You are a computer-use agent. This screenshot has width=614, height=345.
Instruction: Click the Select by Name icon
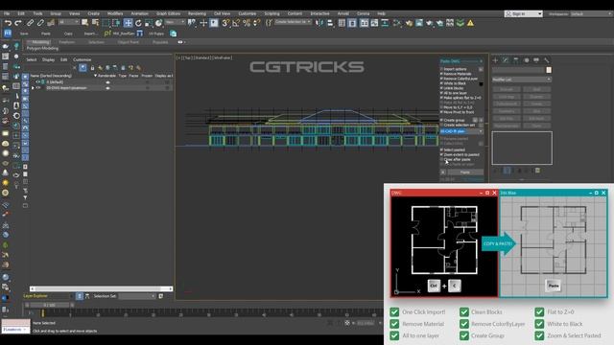(x=95, y=23)
